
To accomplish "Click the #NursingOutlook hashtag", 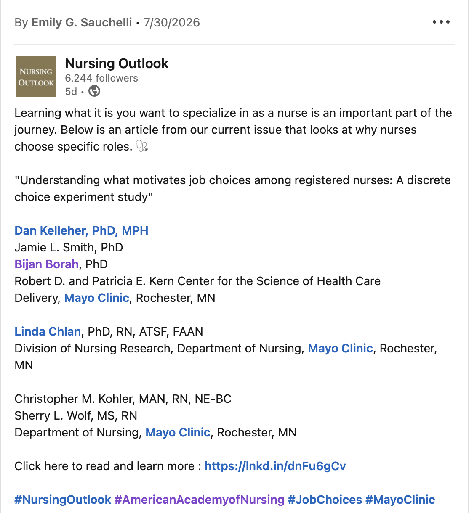I will 63,500.
